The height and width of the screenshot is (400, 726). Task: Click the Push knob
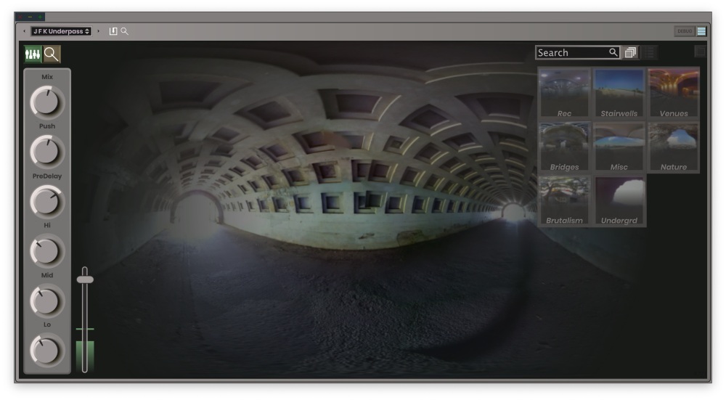pos(46,152)
